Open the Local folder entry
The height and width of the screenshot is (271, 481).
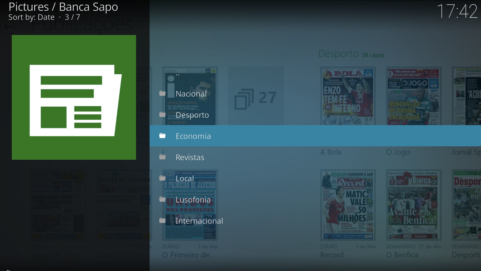(185, 178)
